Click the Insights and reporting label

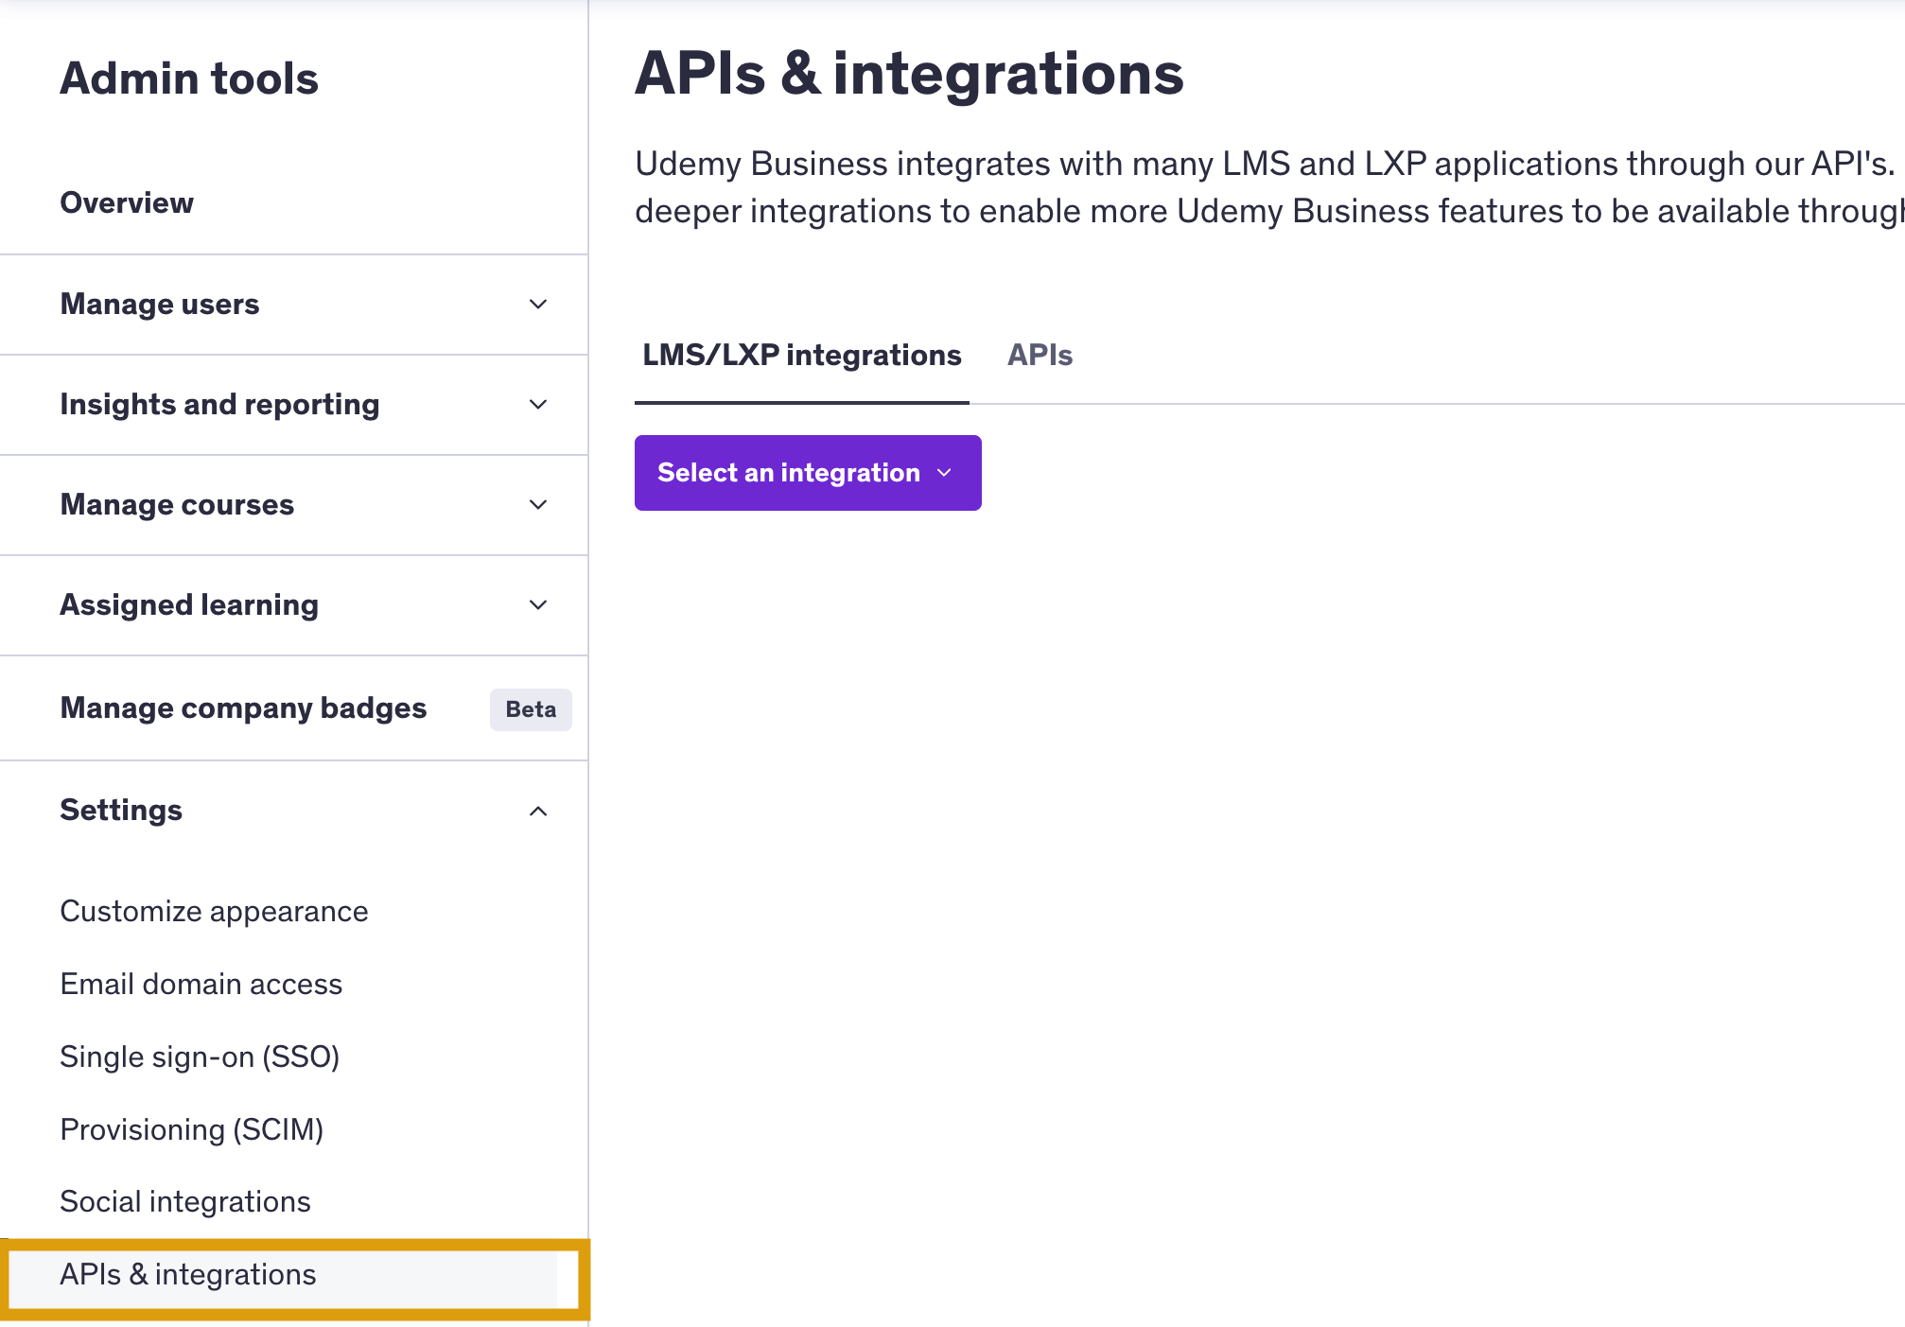pyautogui.click(x=219, y=405)
